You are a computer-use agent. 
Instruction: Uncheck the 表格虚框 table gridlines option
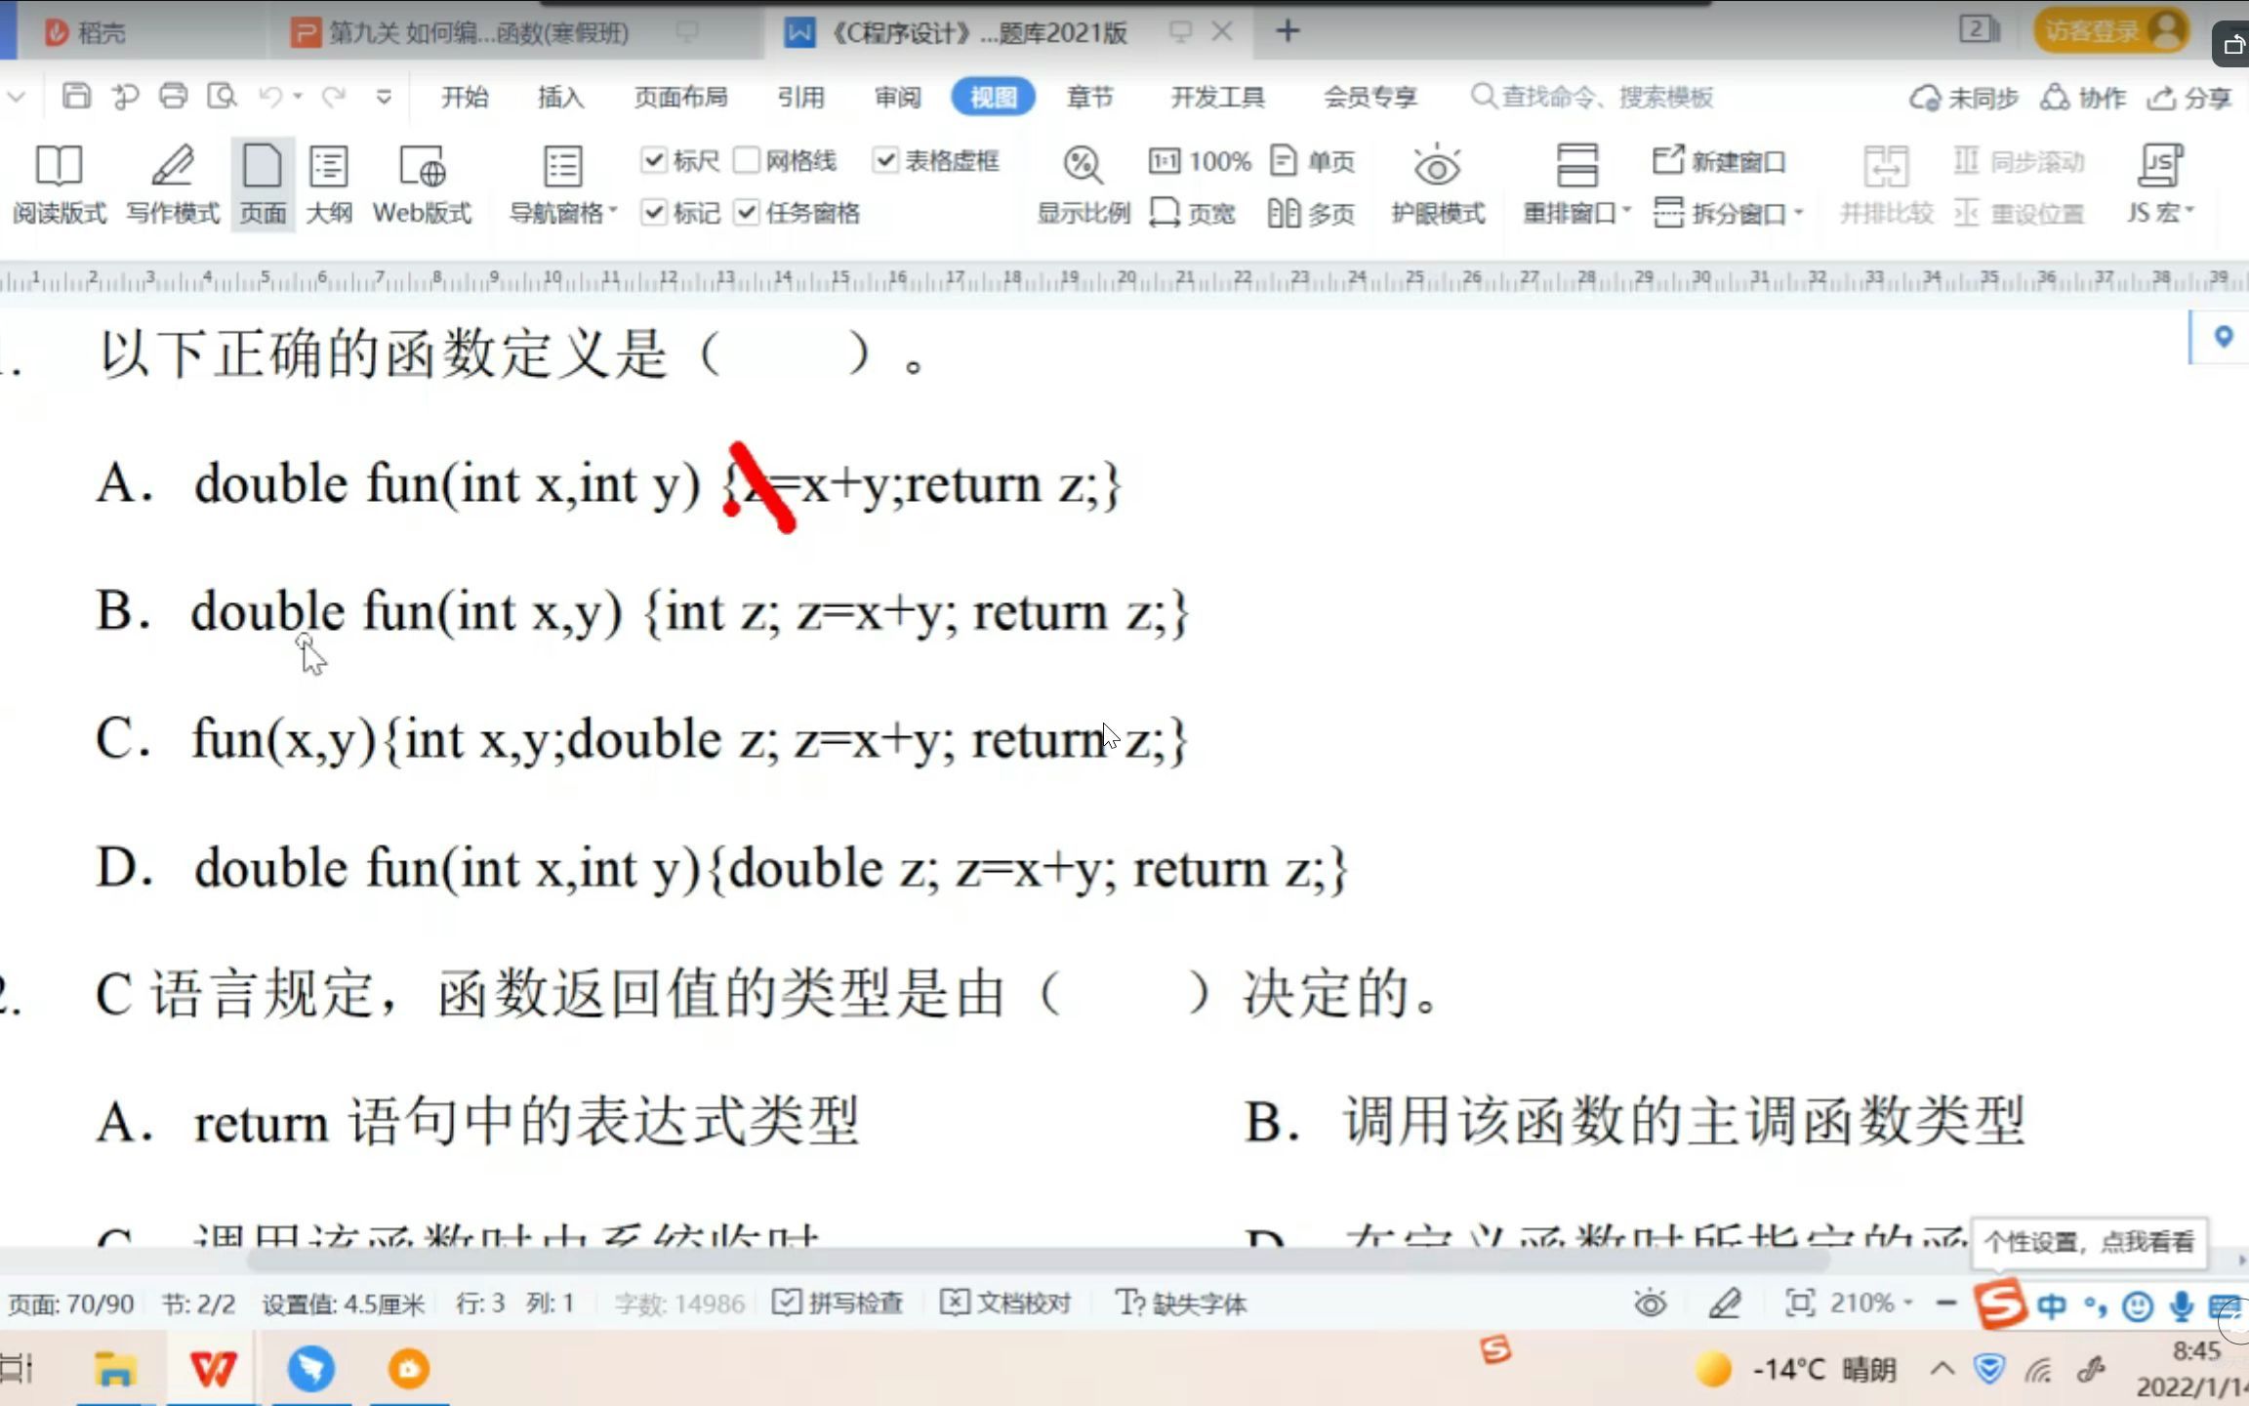pyautogui.click(x=886, y=160)
